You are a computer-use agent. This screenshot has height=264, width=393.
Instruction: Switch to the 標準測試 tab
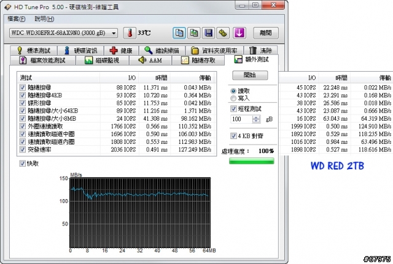click(x=34, y=50)
